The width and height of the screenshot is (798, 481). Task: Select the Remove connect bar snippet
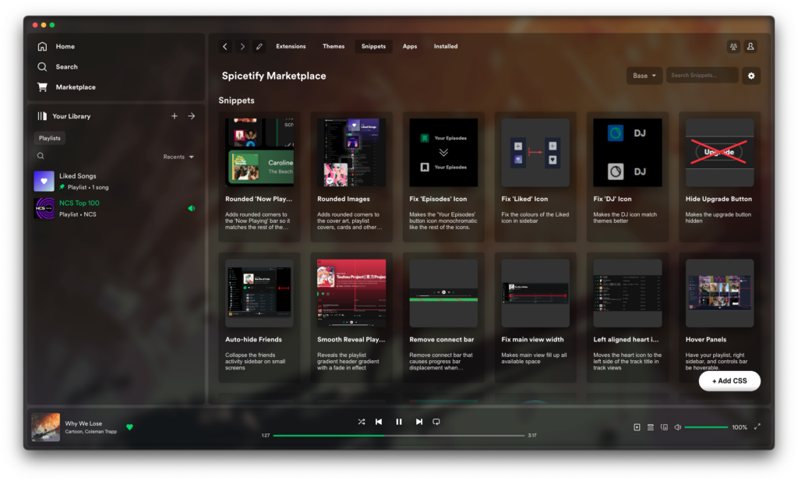(x=443, y=317)
